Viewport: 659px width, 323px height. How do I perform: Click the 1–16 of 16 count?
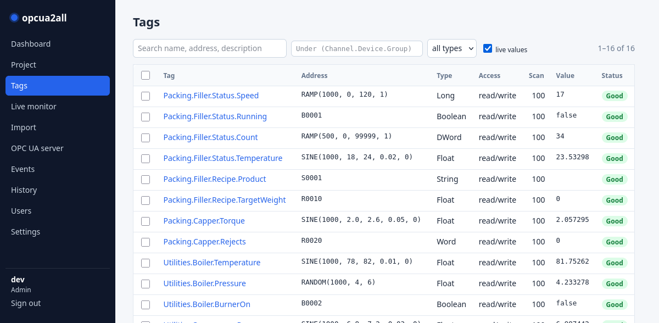tap(616, 48)
